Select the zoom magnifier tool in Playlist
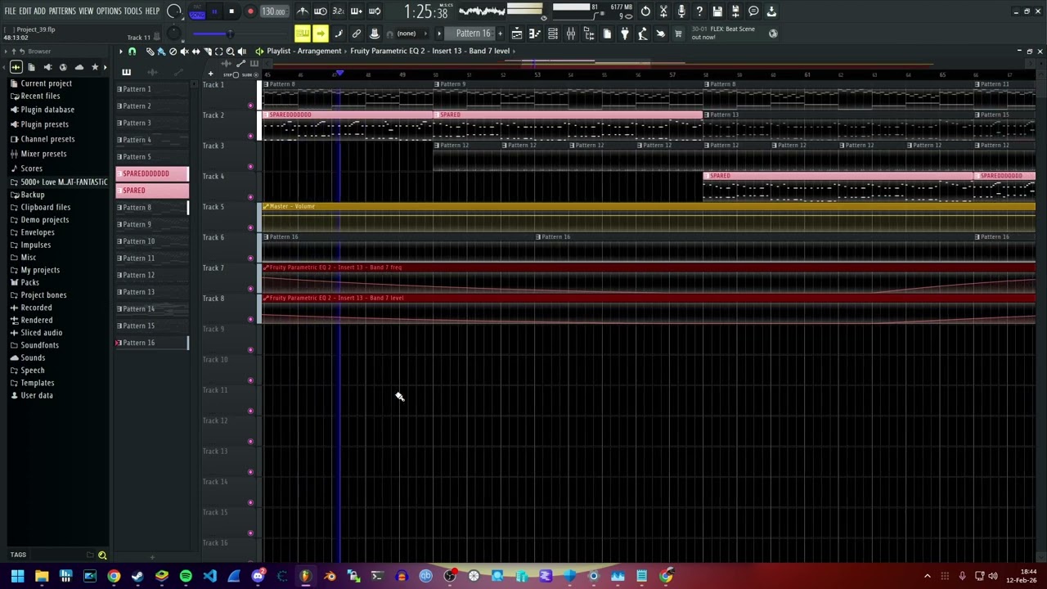Screen dimensions: 1047x589 230,52
